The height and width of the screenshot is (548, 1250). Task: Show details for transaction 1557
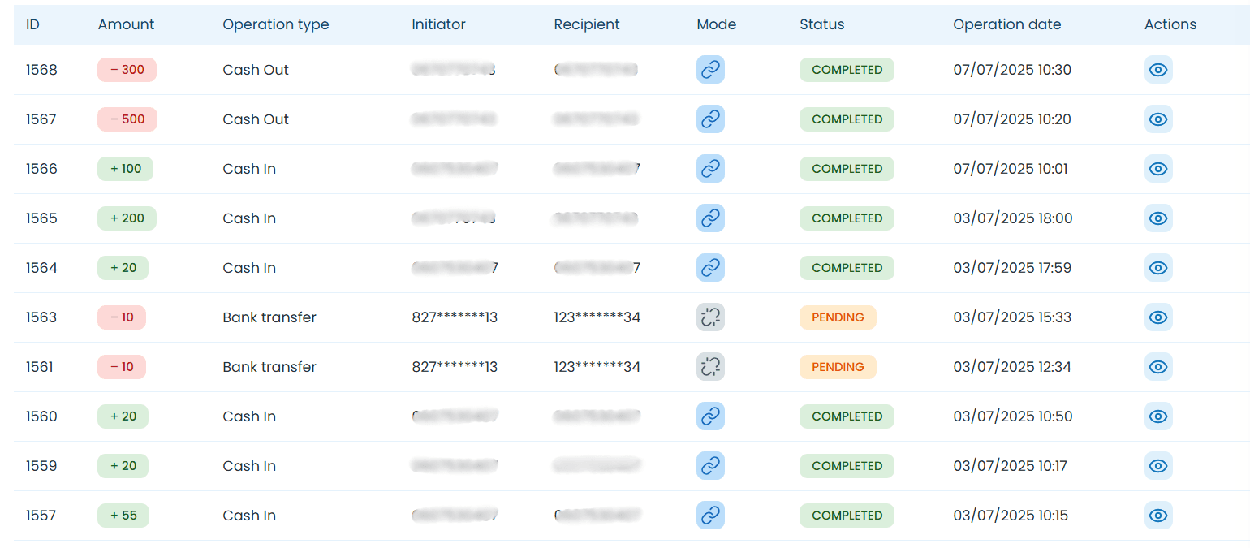1158,516
